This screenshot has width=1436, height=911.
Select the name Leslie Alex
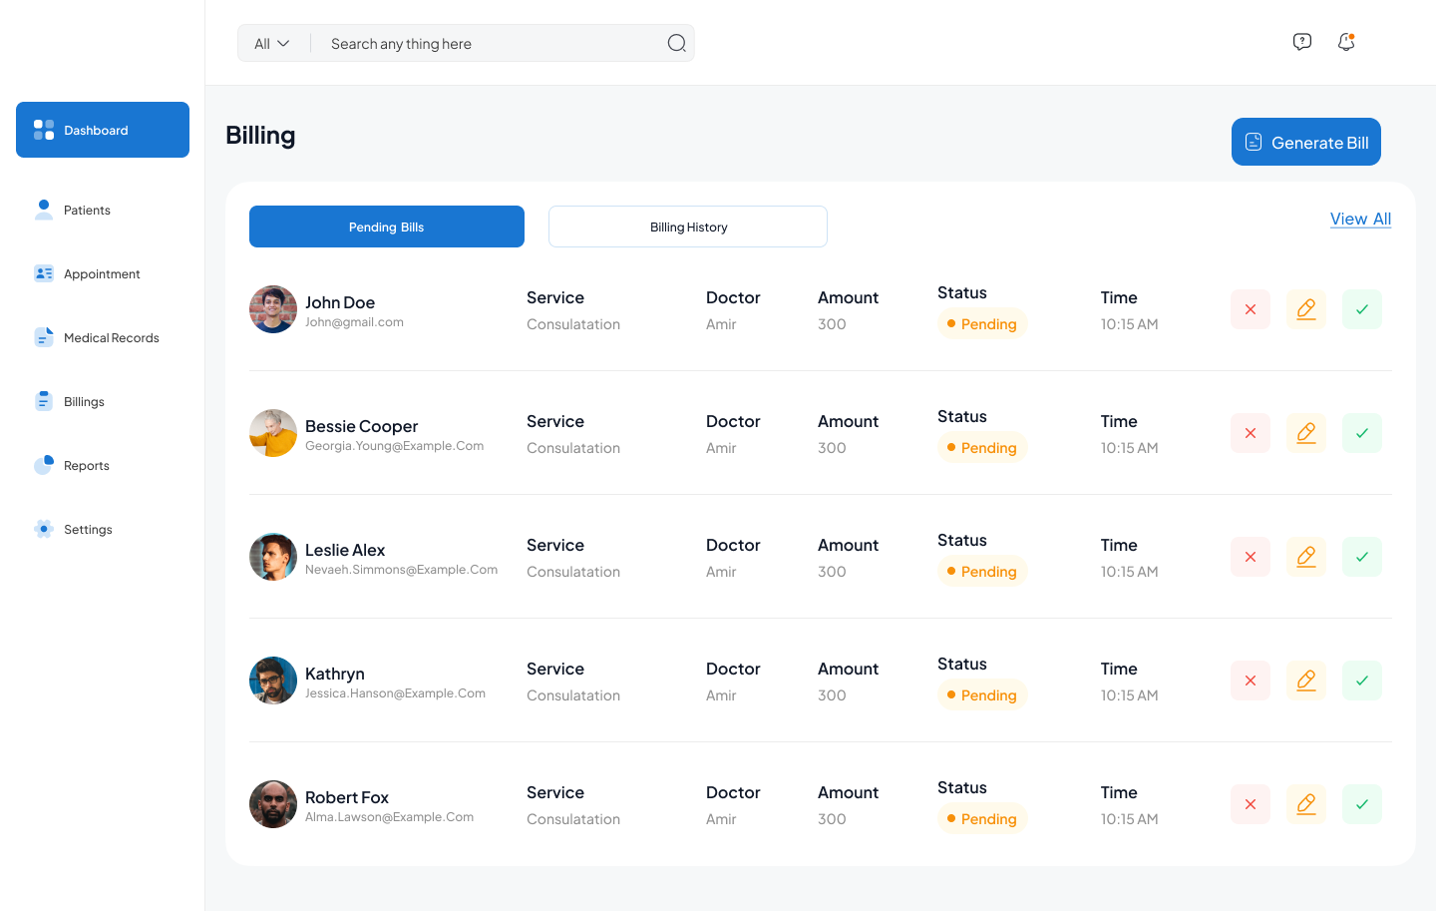(x=345, y=550)
